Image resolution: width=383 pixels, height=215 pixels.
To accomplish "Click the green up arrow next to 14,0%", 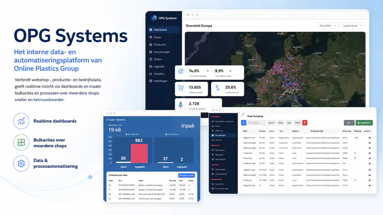I will coord(208,71).
